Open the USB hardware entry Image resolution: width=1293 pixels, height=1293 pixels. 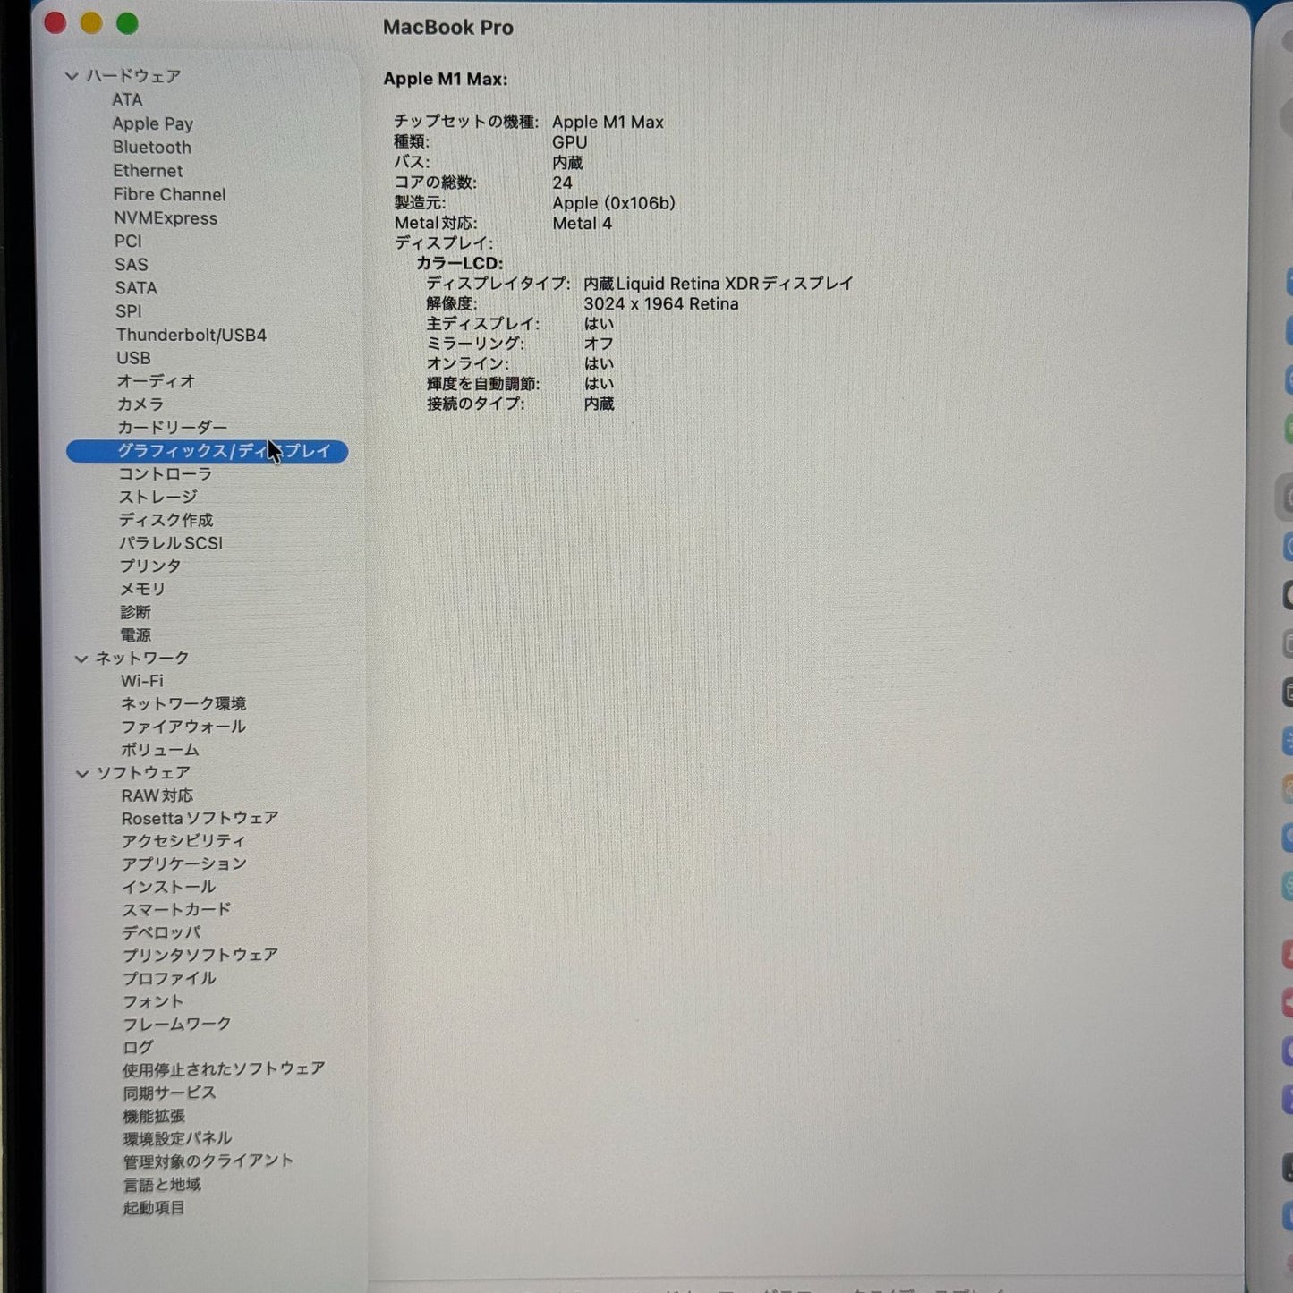tap(133, 358)
